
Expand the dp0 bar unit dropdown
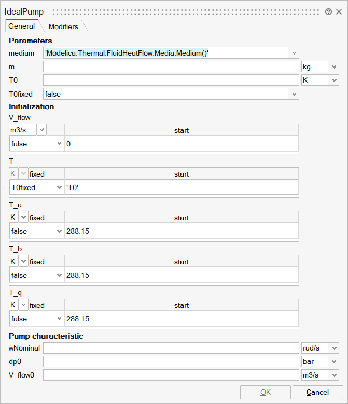coord(334,361)
